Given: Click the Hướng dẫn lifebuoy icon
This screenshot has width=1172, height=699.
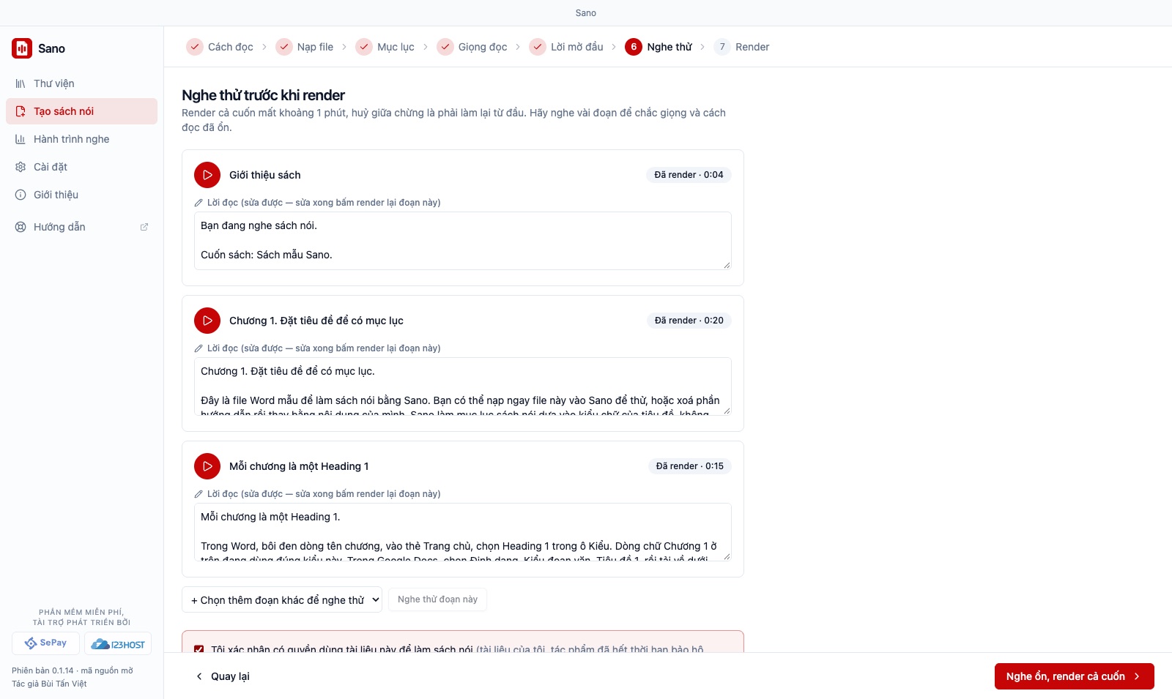Looking at the screenshot, I should pos(21,227).
